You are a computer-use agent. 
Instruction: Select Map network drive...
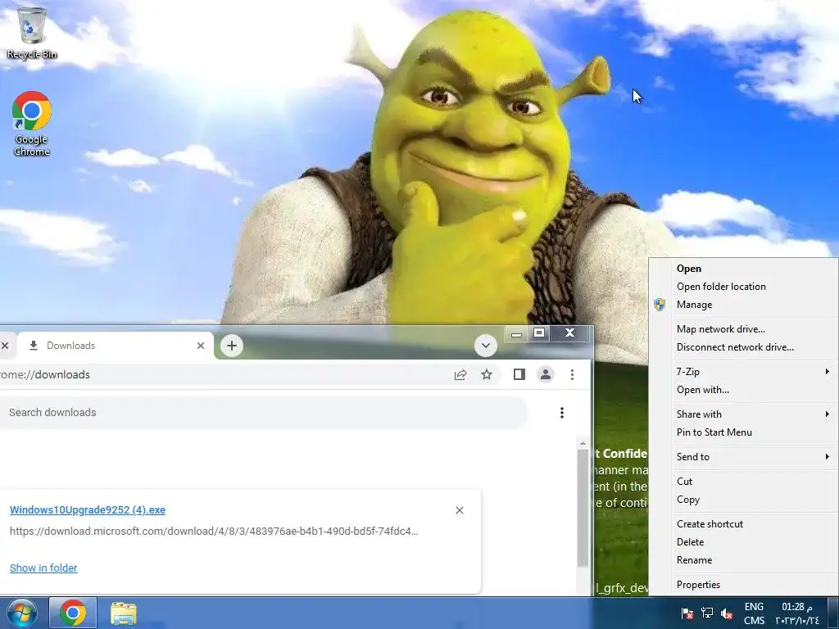click(x=744, y=329)
